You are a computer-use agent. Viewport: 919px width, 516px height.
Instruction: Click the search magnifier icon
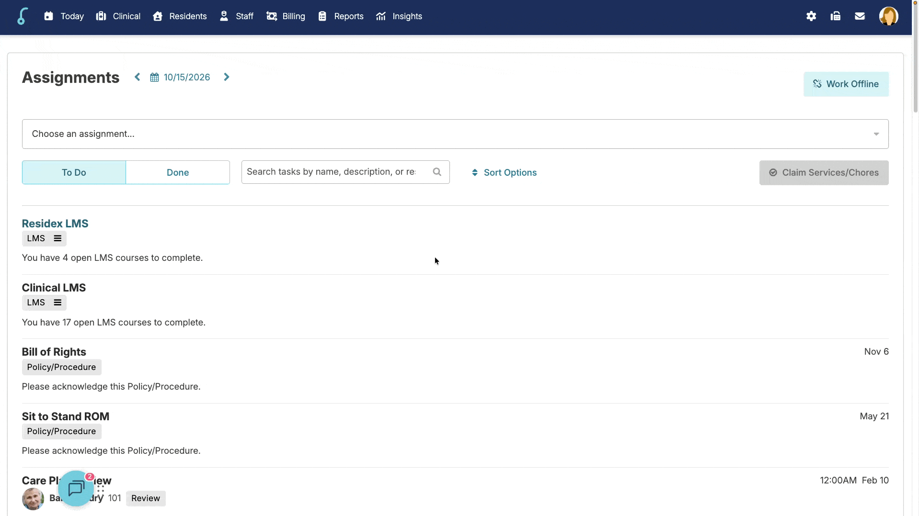pos(437,172)
